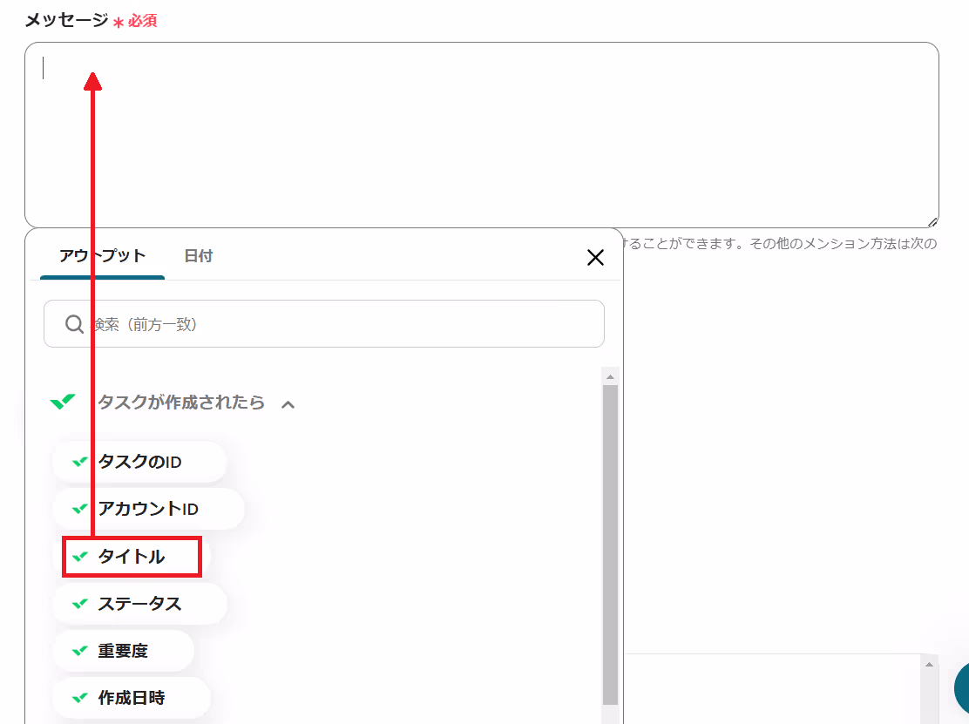Collapse the タスクが作成されたら section
Image resolution: width=969 pixels, height=724 pixels.
[x=288, y=404]
